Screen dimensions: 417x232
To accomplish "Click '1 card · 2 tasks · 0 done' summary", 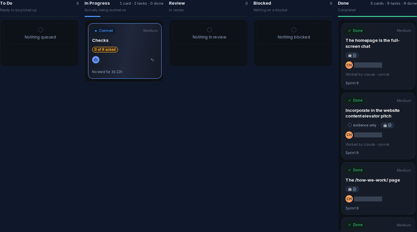I will click(x=142, y=3).
